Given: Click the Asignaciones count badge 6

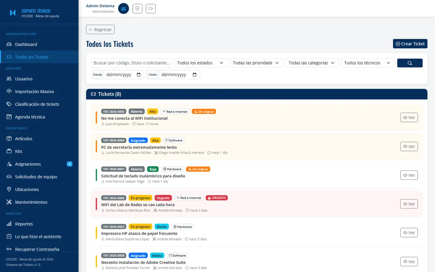Looking at the screenshot, I should [70, 164].
